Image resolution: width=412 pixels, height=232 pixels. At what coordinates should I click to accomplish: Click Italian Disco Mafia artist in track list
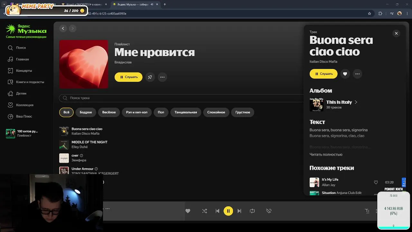click(x=85, y=133)
